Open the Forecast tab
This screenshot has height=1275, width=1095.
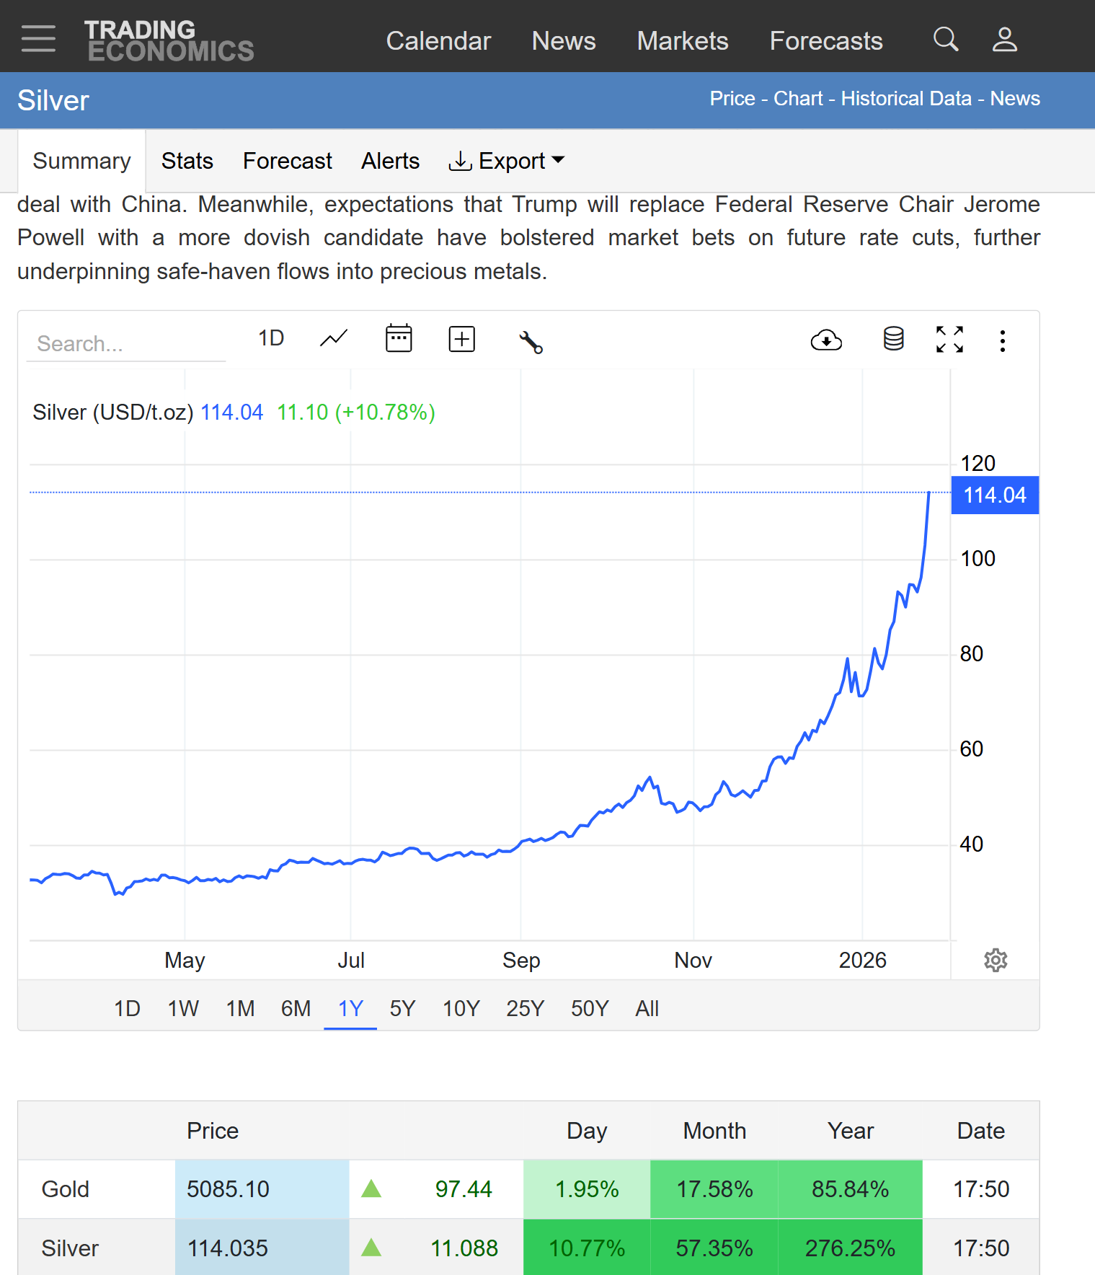(288, 161)
